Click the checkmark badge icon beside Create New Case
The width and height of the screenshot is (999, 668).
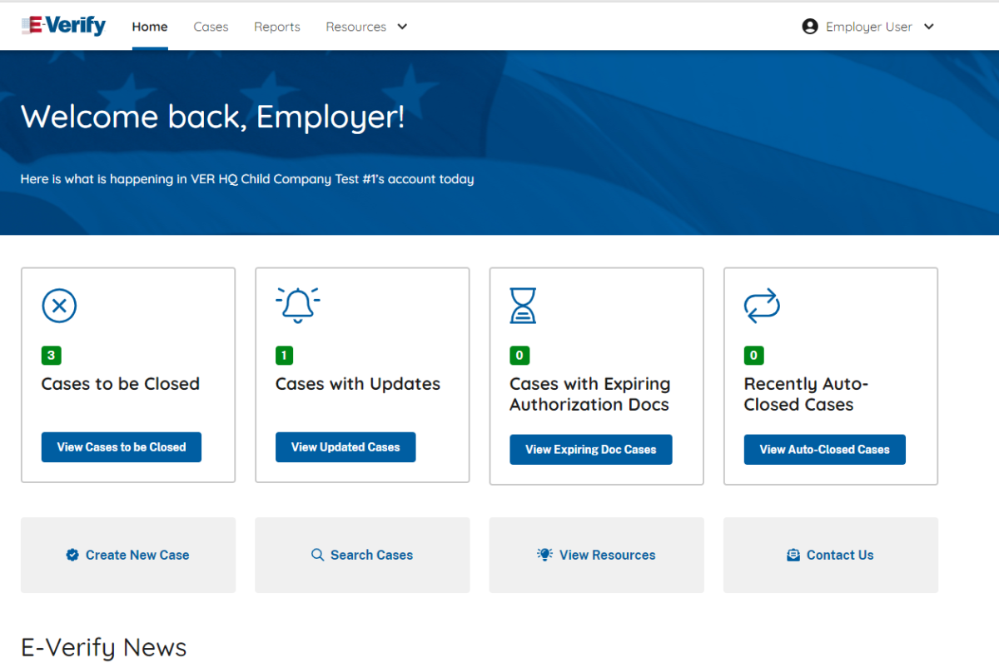[72, 555]
